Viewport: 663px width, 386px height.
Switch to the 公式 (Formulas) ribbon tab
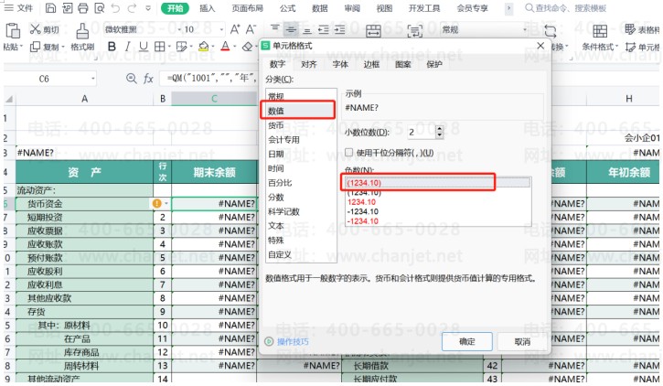coord(287,8)
